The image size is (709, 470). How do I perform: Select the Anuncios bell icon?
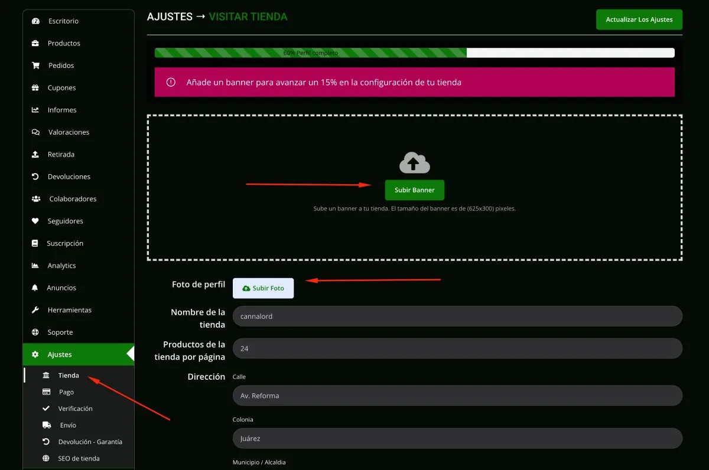(35, 288)
